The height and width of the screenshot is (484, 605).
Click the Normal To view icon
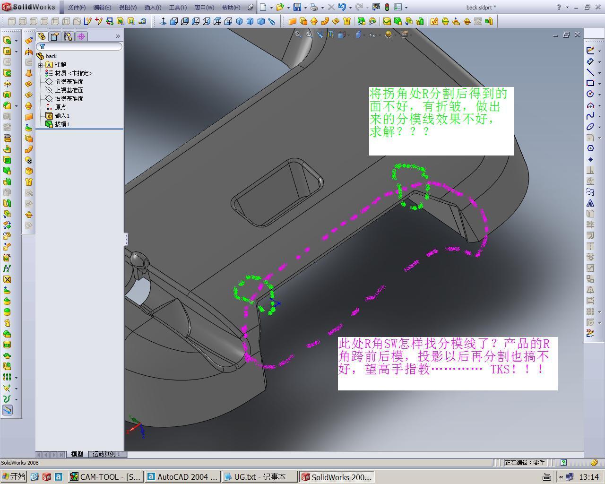(163, 21)
